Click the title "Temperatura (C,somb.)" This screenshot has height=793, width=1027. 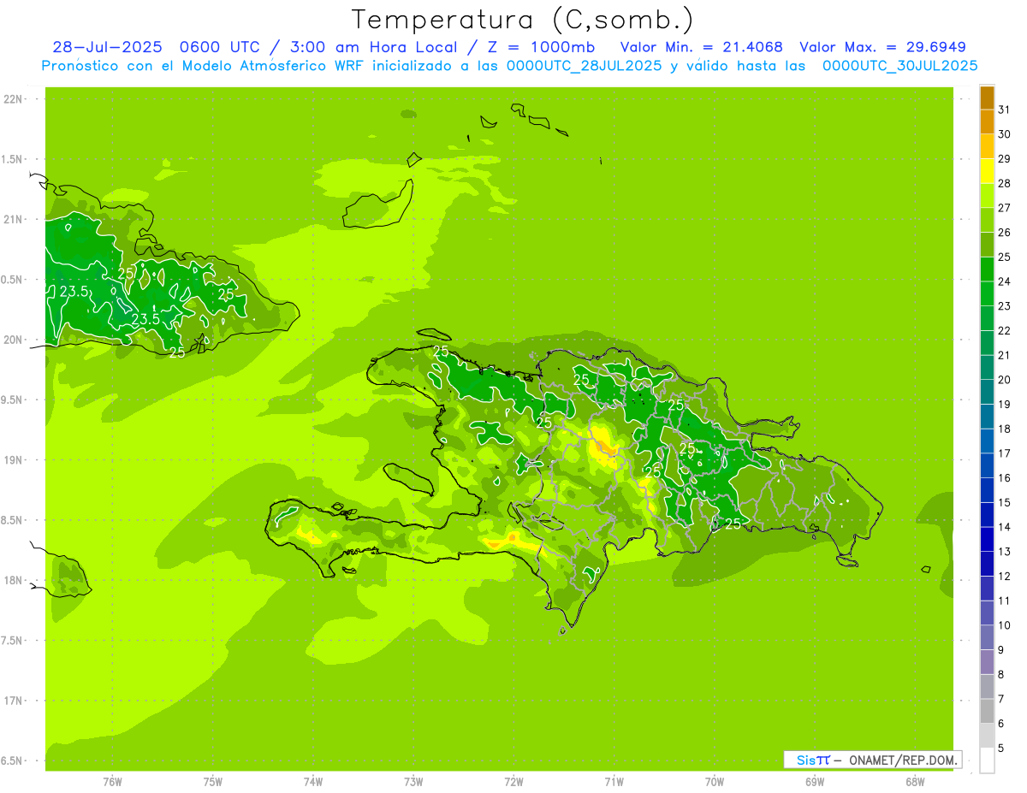[x=522, y=20]
